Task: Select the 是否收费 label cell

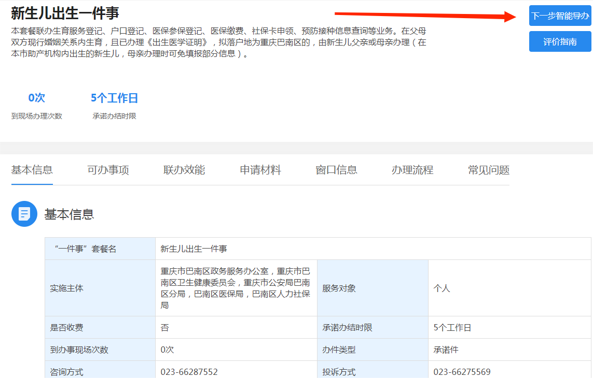Action: (x=100, y=327)
